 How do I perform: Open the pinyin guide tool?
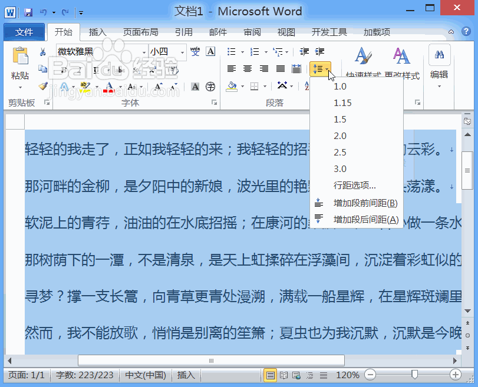click(195, 51)
